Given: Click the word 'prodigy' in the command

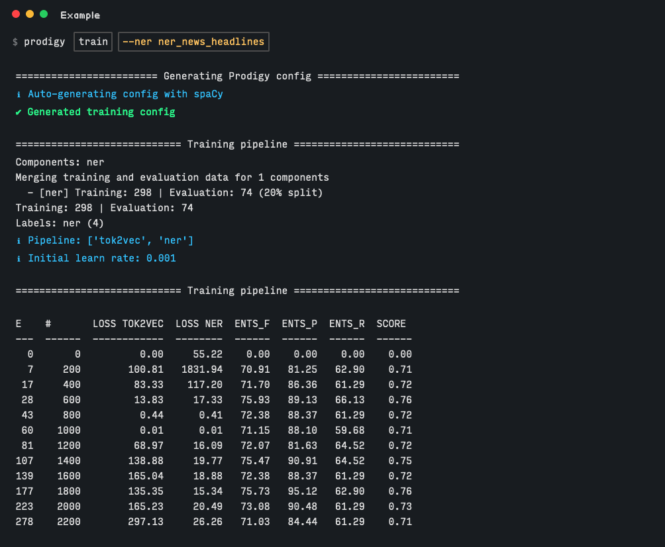Looking at the screenshot, I should coord(44,42).
